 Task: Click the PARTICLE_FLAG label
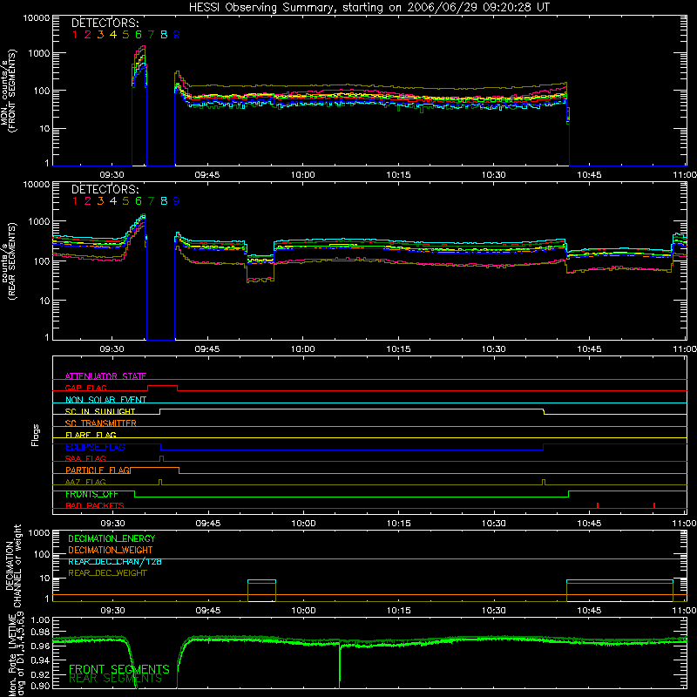[x=98, y=470]
